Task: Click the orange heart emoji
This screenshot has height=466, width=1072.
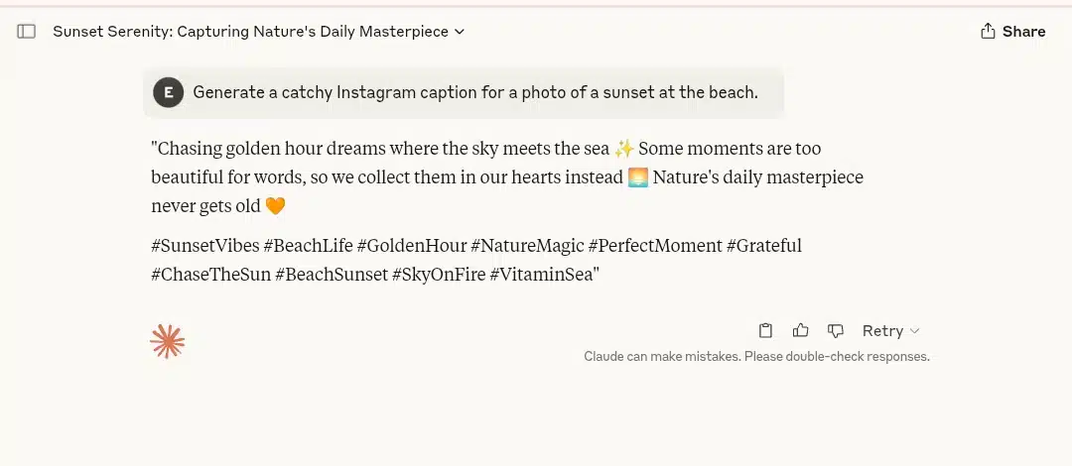Action: pyautogui.click(x=275, y=205)
